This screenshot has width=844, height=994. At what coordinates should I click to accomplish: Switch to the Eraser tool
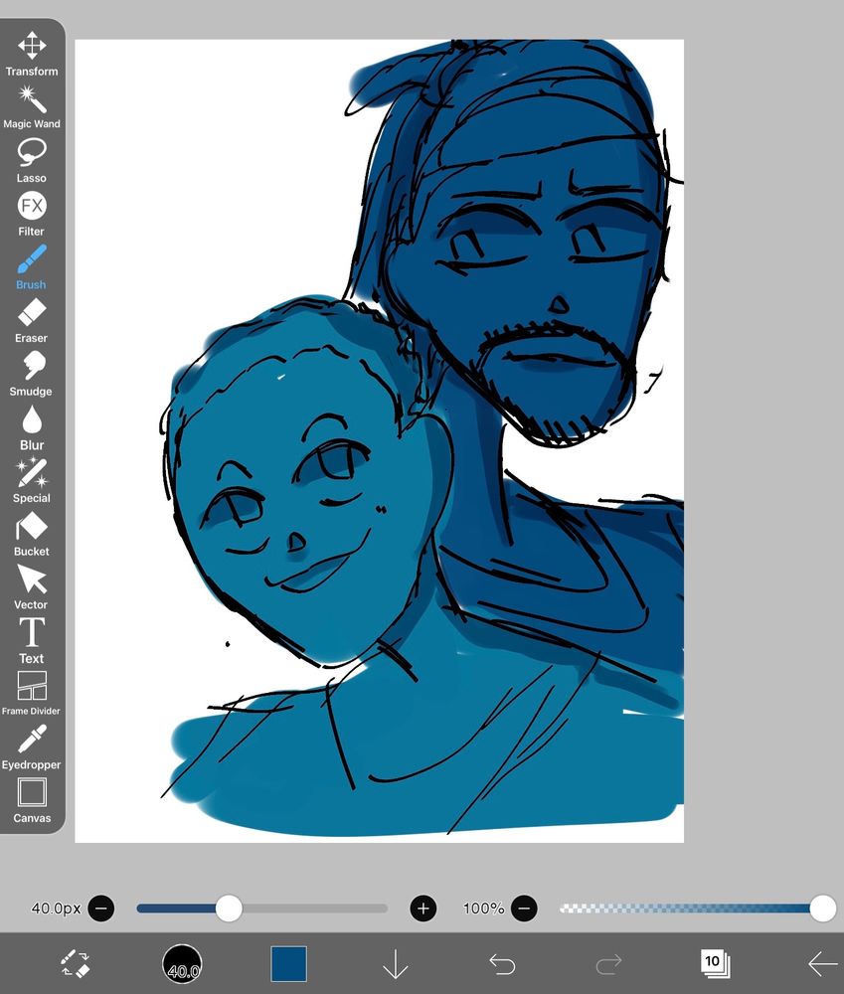32,321
